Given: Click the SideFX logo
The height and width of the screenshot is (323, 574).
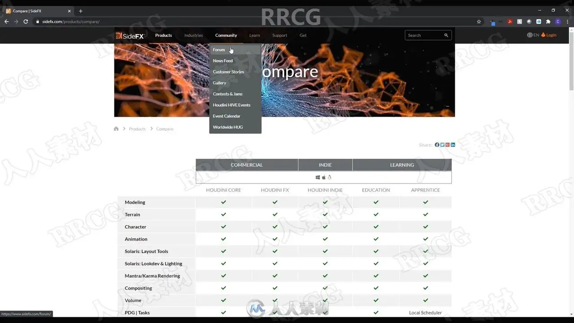Looking at the screenshot, I should 130,35.
